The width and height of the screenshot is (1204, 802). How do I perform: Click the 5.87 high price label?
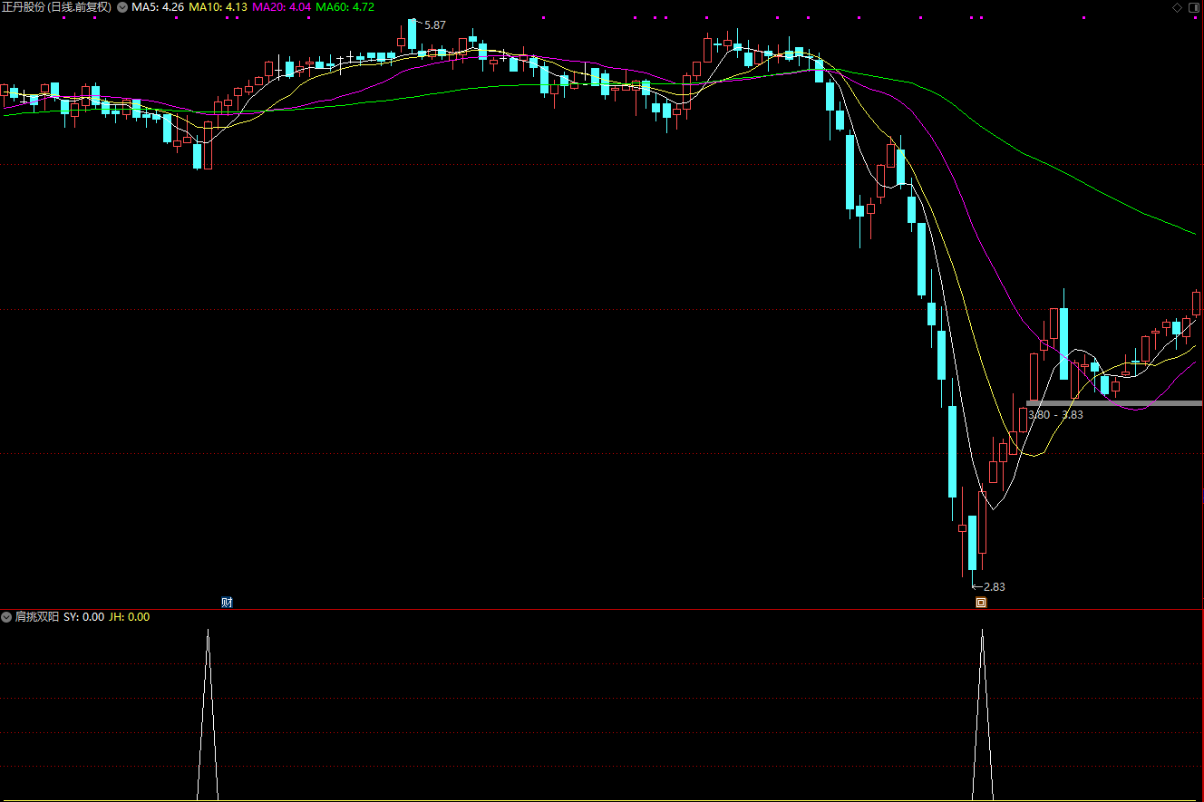(x=435, y=25)
